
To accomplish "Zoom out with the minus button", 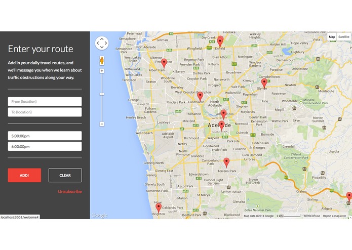I will pos(102,124).
